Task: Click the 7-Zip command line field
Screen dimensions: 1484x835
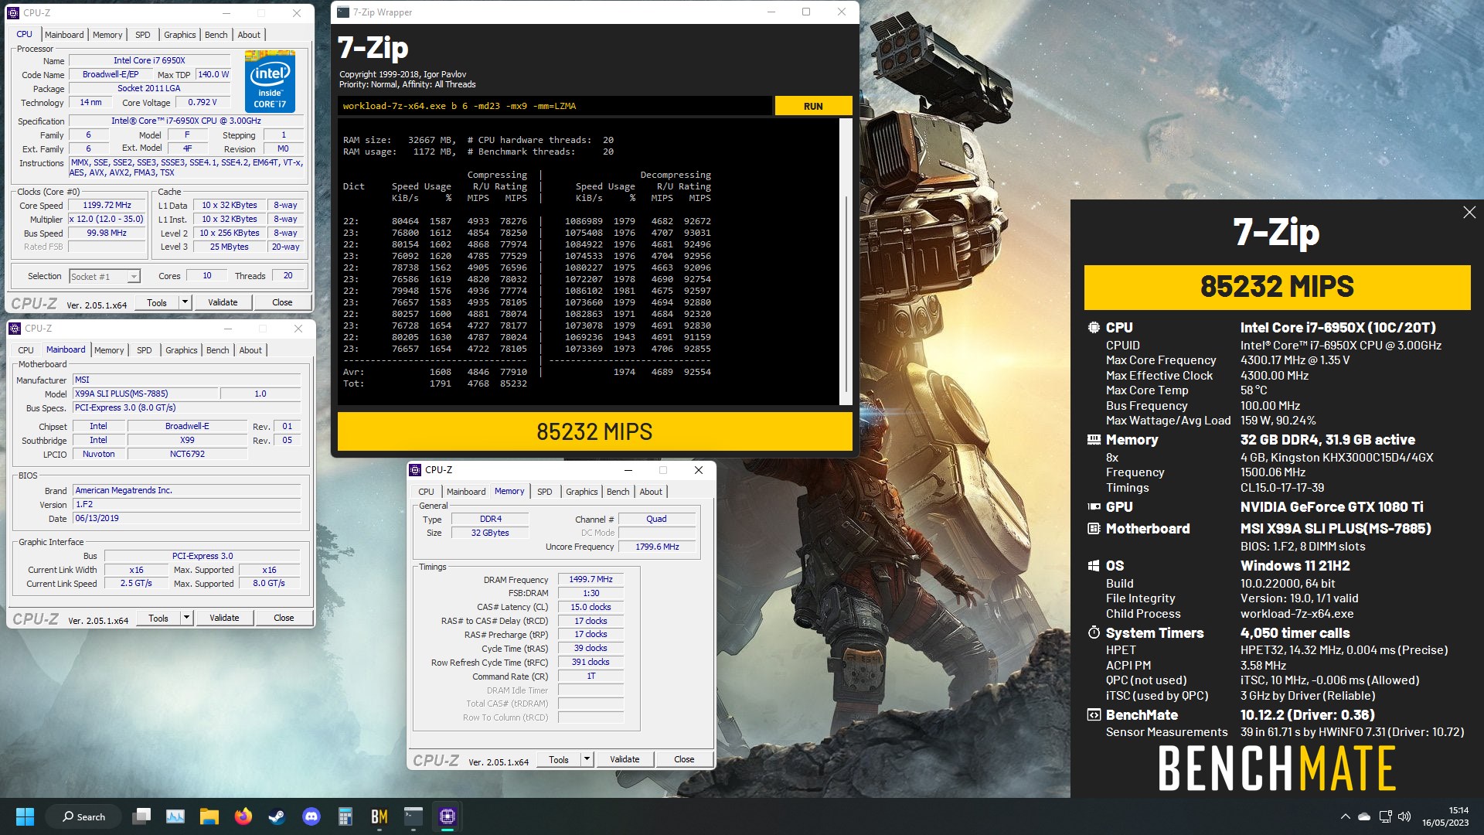Action: pos(554,106)
